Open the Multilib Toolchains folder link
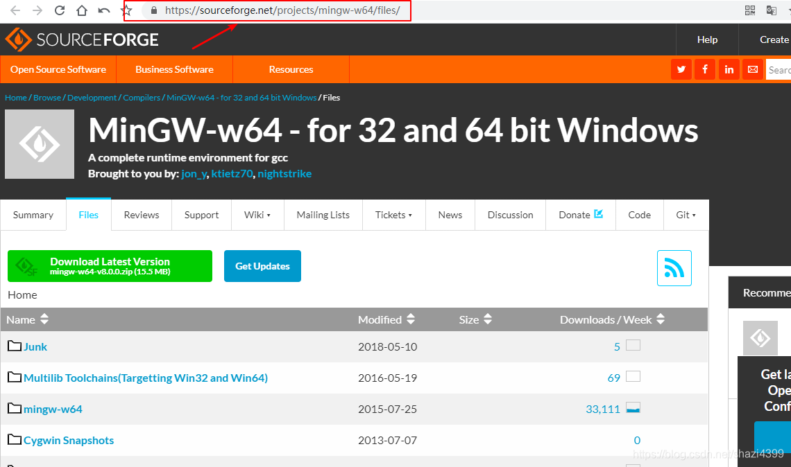 coord(146,378)
